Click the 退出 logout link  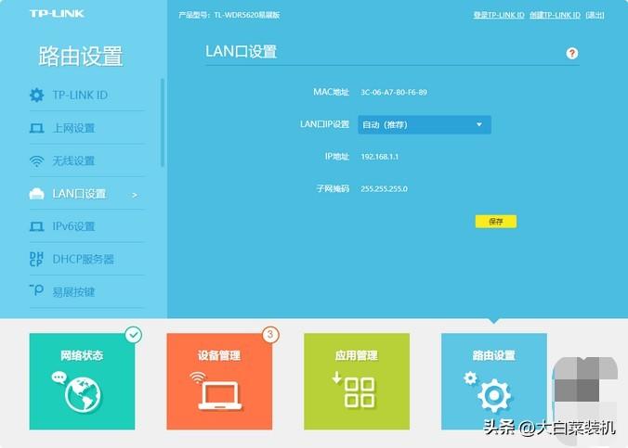pyautogui.click(x=595, y=16)
